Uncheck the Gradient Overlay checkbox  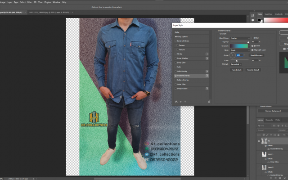click(175, 76)
